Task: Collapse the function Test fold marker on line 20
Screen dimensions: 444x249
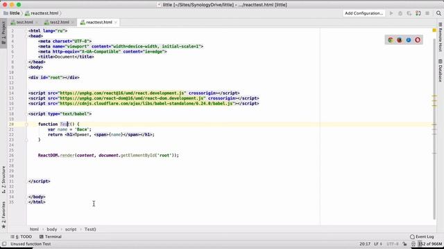Action: tap(26, 124)
